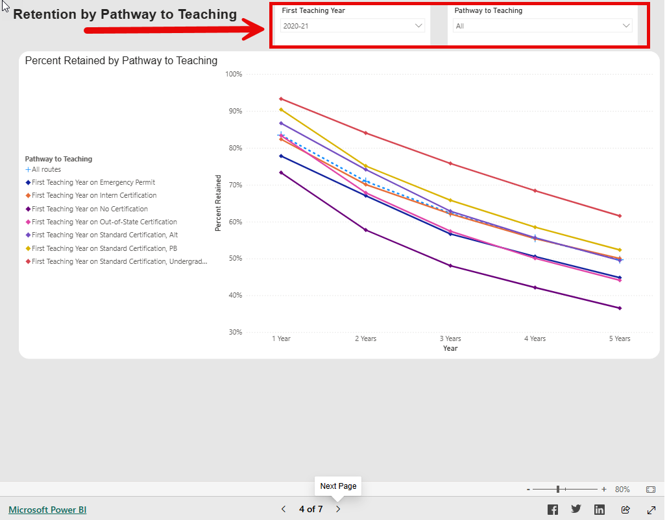Screen dimensions: 667x520
Task: Expand Pathway to Teaching dropdown
Action: tap(542, 26)
